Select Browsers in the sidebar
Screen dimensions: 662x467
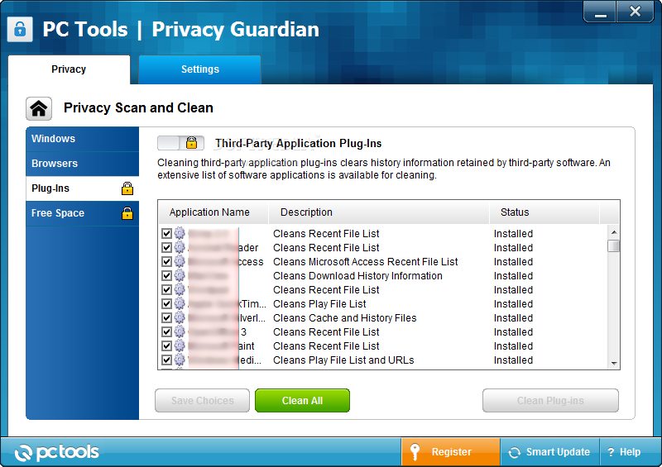[x=82, y=164]
